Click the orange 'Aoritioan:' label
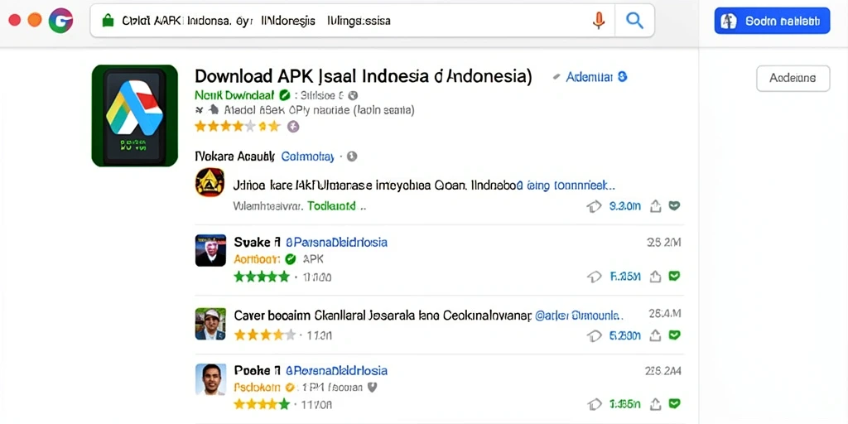848x424 pixels. tap(257, 259)
